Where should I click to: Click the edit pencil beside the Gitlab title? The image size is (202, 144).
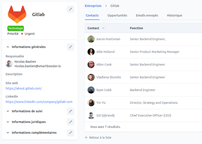click(71, 9)
